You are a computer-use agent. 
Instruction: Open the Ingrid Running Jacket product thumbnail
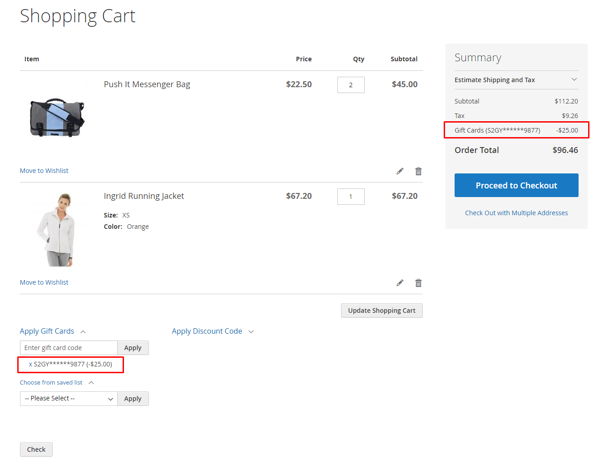tap(58, 229)
